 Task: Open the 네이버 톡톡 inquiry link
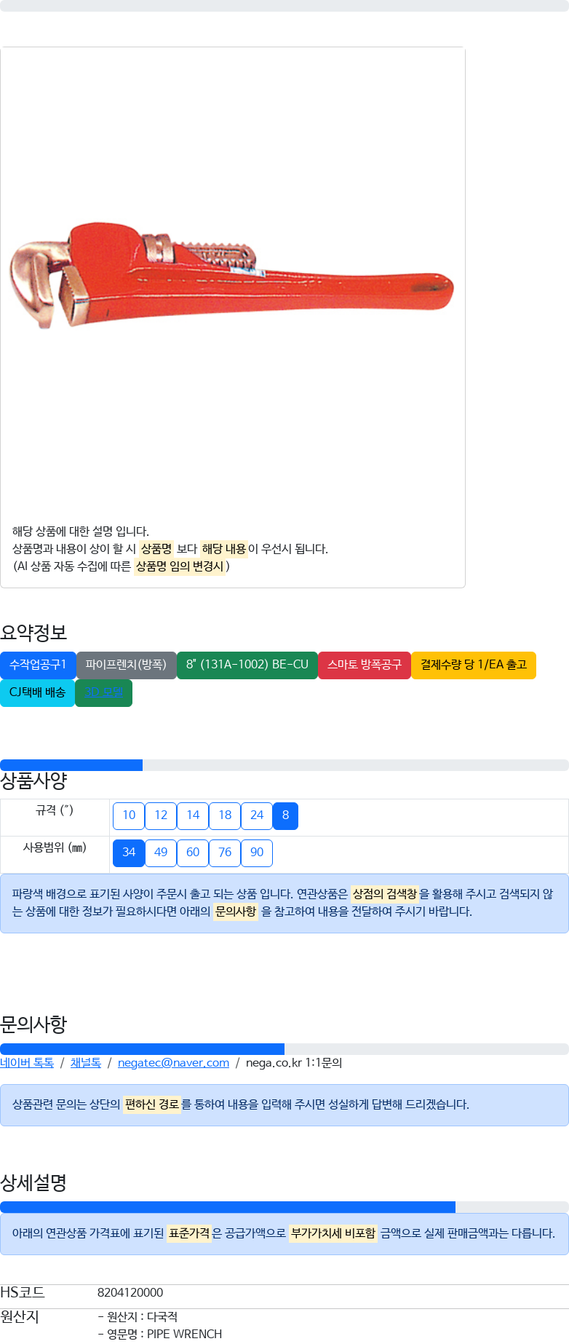coord(27,1063)
